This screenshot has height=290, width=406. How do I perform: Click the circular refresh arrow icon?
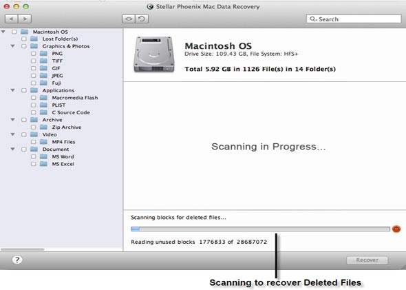tap(142, 19)
